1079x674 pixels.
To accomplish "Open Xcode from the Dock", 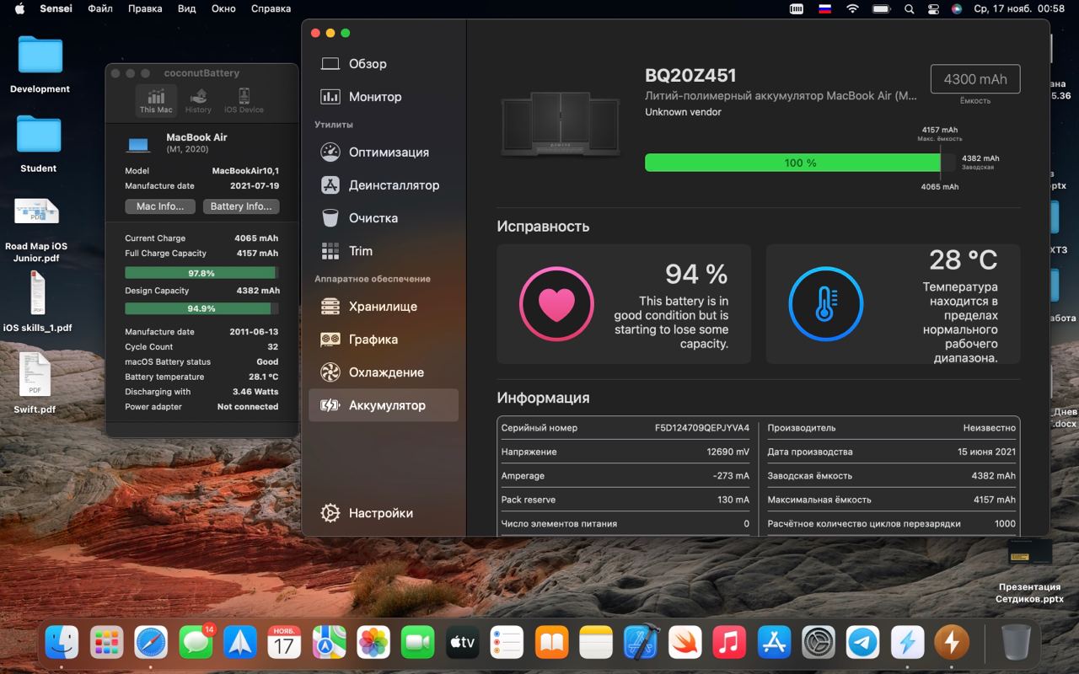I will click(641, 643).
